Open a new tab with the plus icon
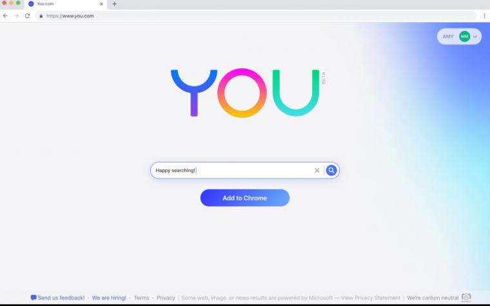 pyautogui.click(x=114, y=4)
